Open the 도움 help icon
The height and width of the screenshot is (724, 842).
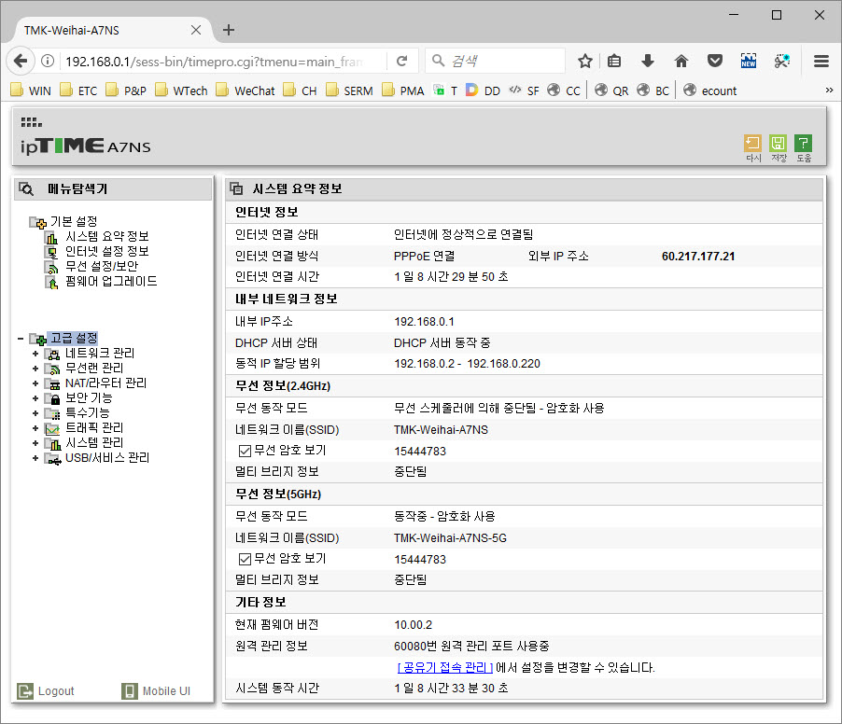pyautogui.click(x=803, y=144)
